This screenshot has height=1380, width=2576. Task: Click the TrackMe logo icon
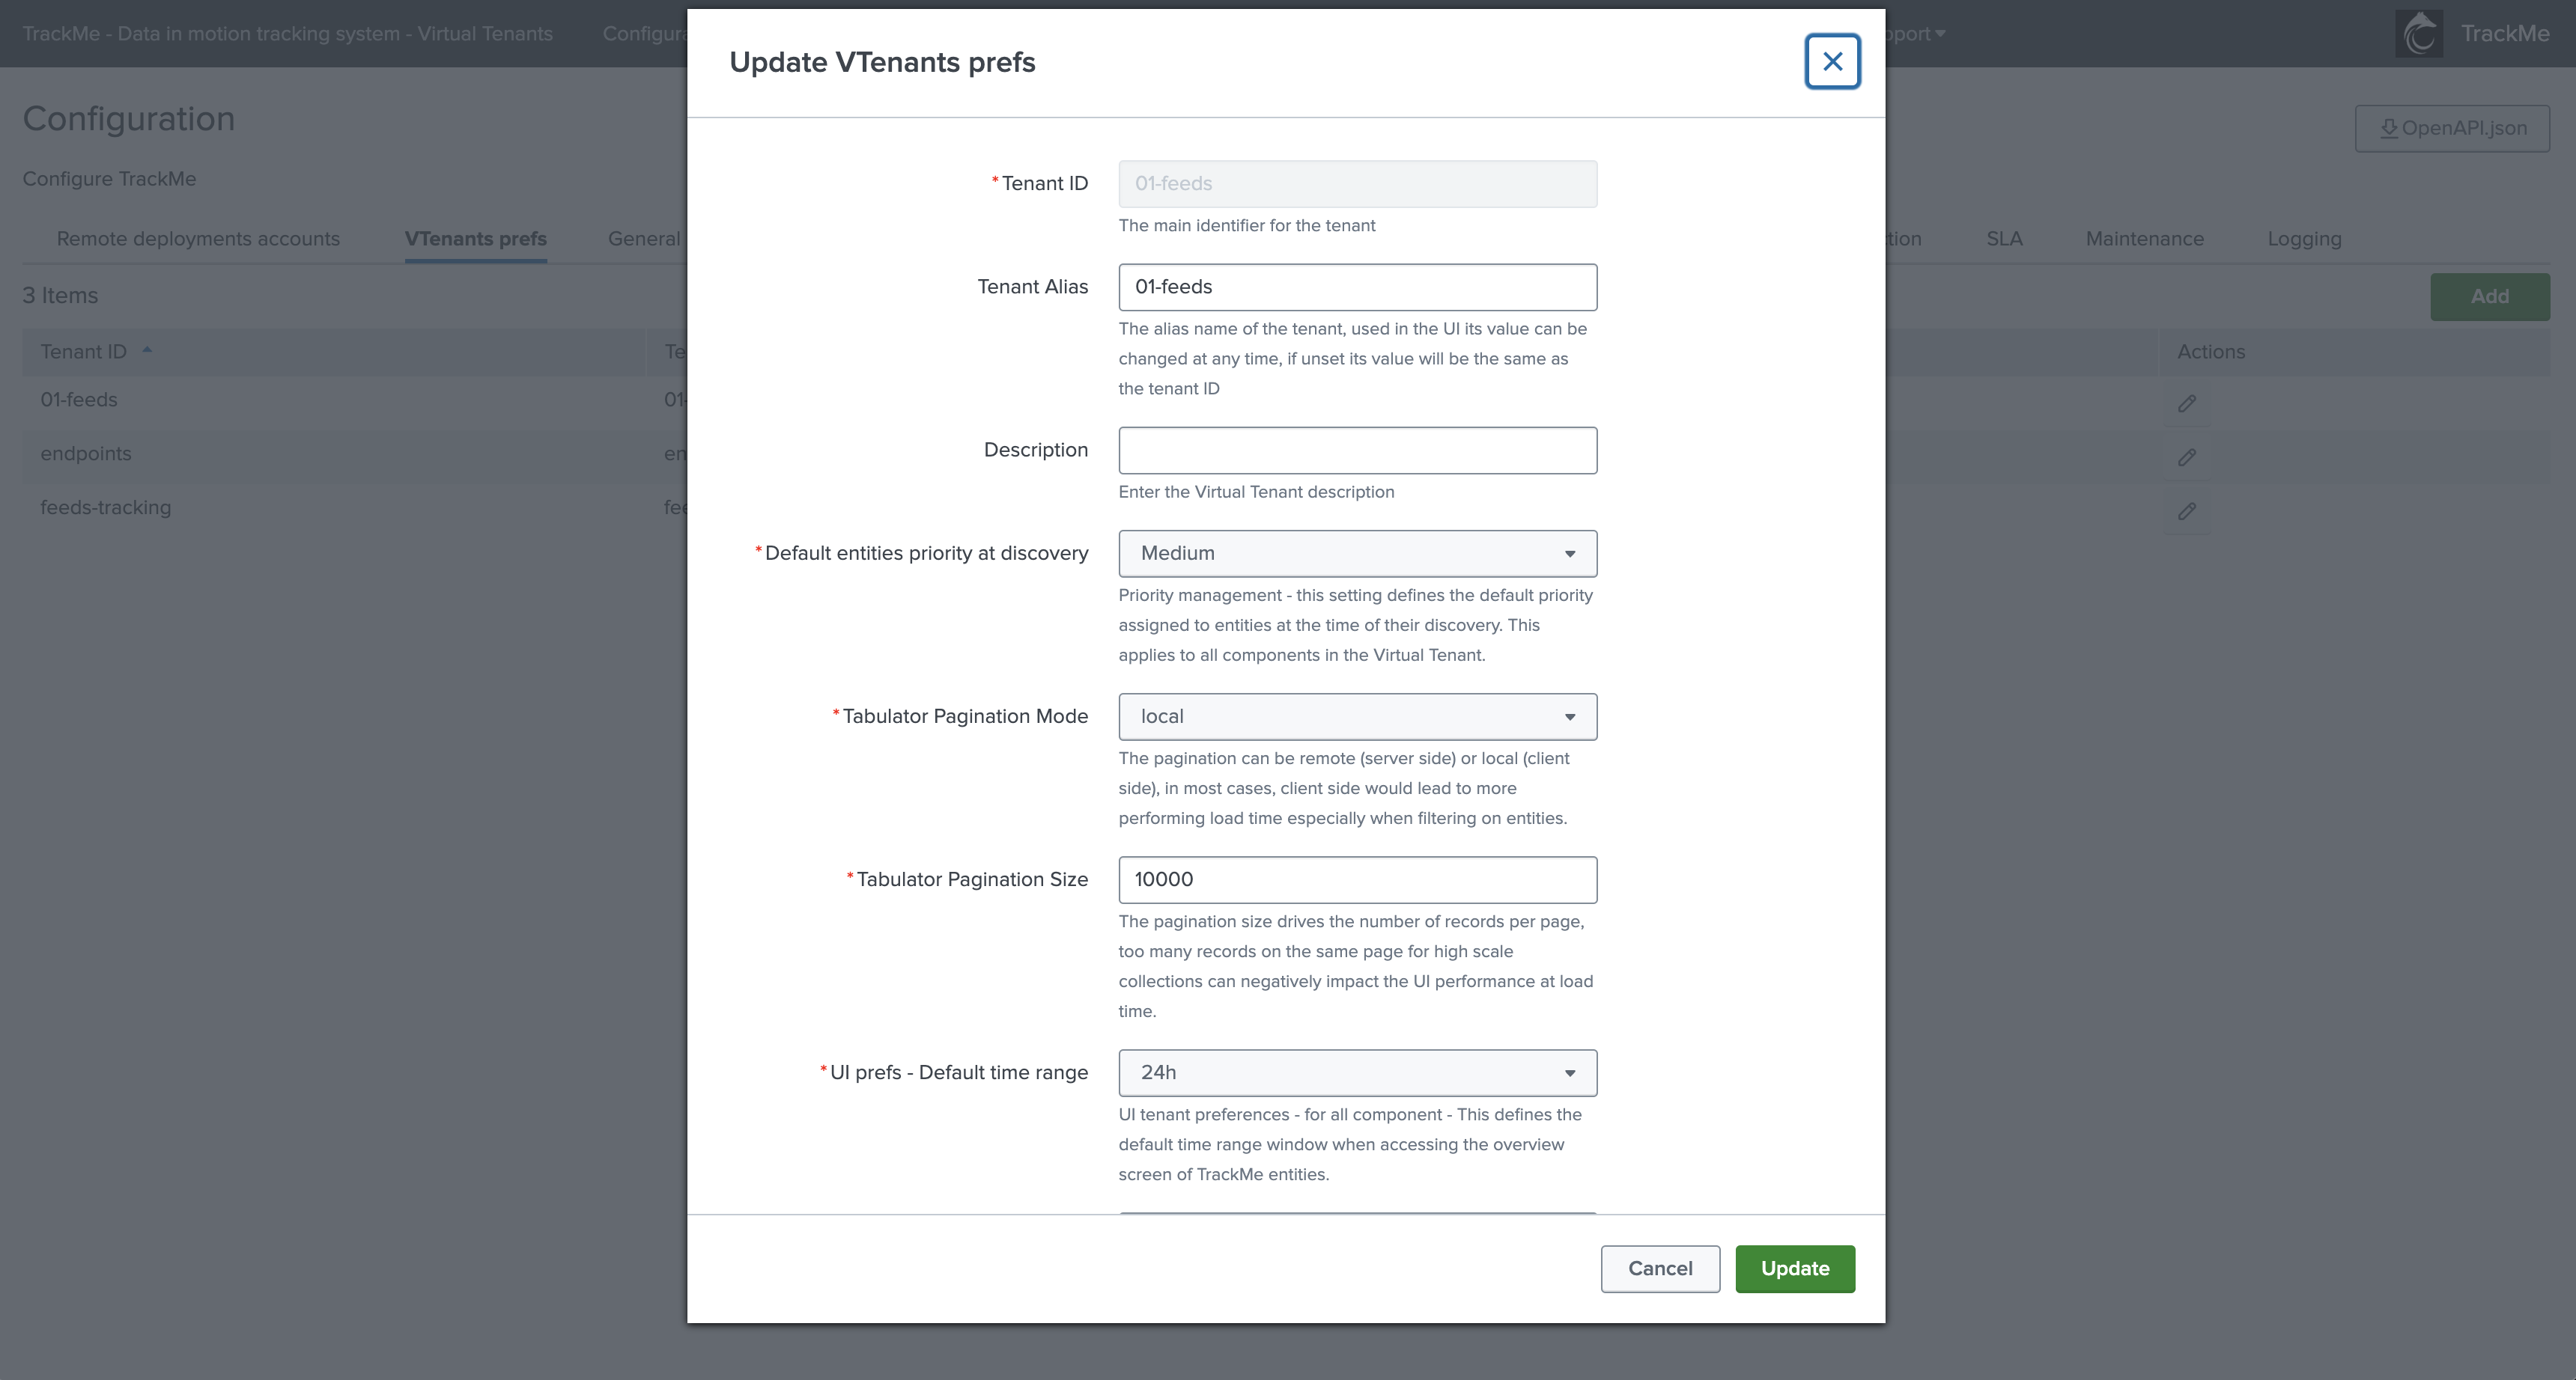pos(2419,34)
